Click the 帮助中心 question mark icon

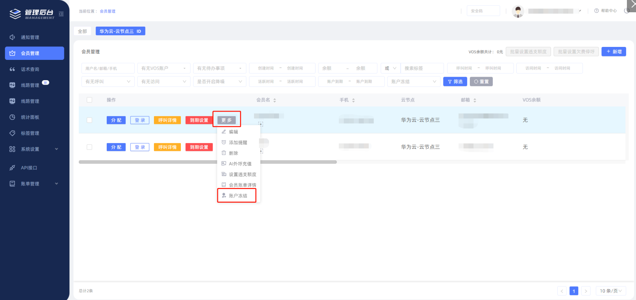[x=596, y=11]
